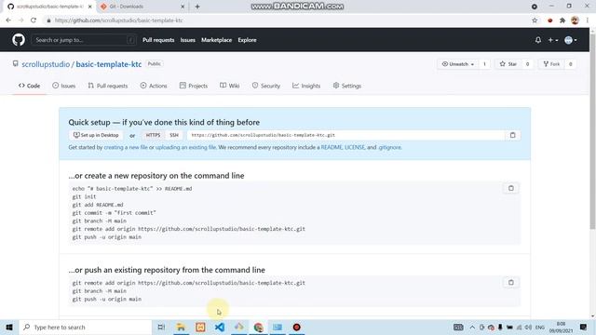Open a new browser tab

[x=197, y=7]
